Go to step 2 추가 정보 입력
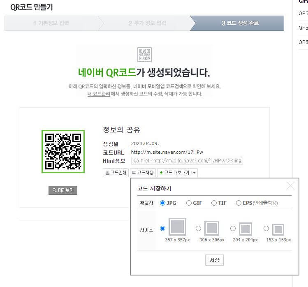The width and height of the screenshot is (308, 287). pyautogui.click(x=147, y=23)
